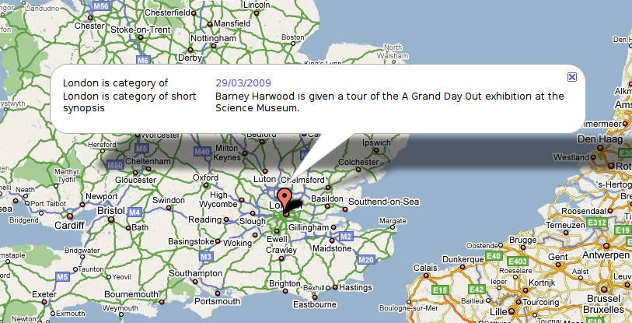This screenshot has height=323, width=632.
Task: Click the Lincoln map label
Action: 257,5
